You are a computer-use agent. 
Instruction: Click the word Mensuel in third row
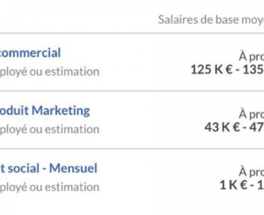pyautogui.click(x=73, y=168)
